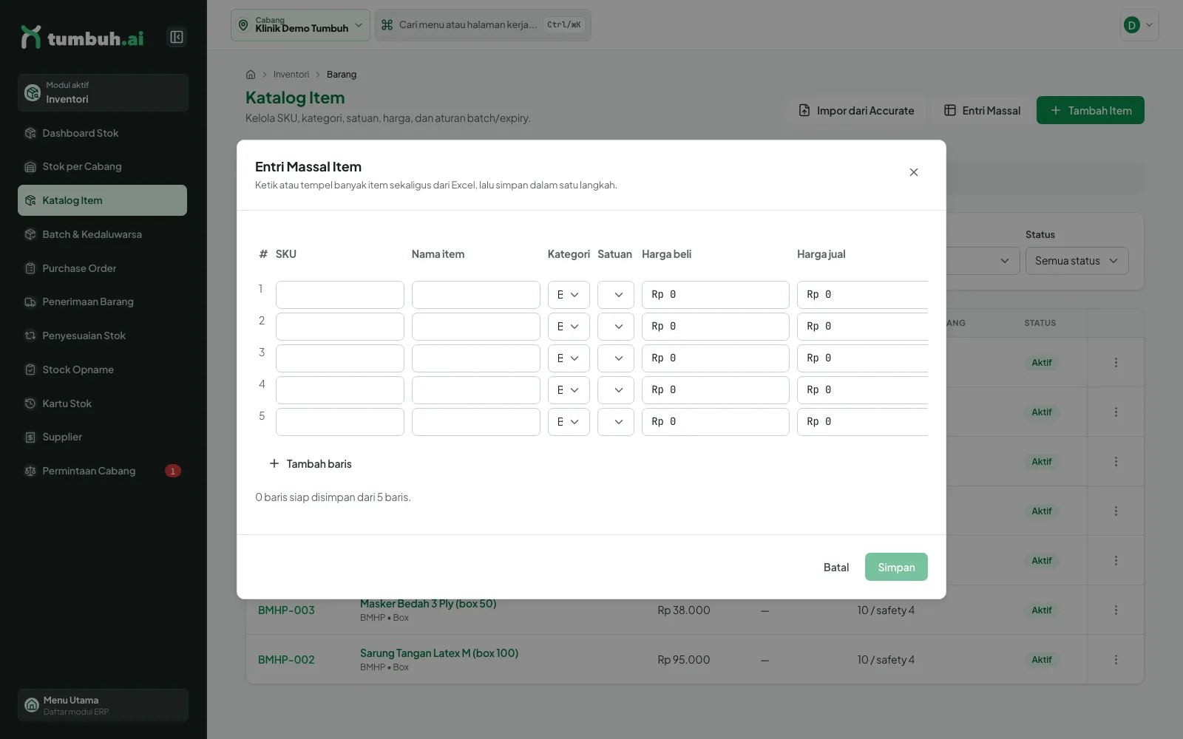Go to Stok per Cabang

point(102,166)
